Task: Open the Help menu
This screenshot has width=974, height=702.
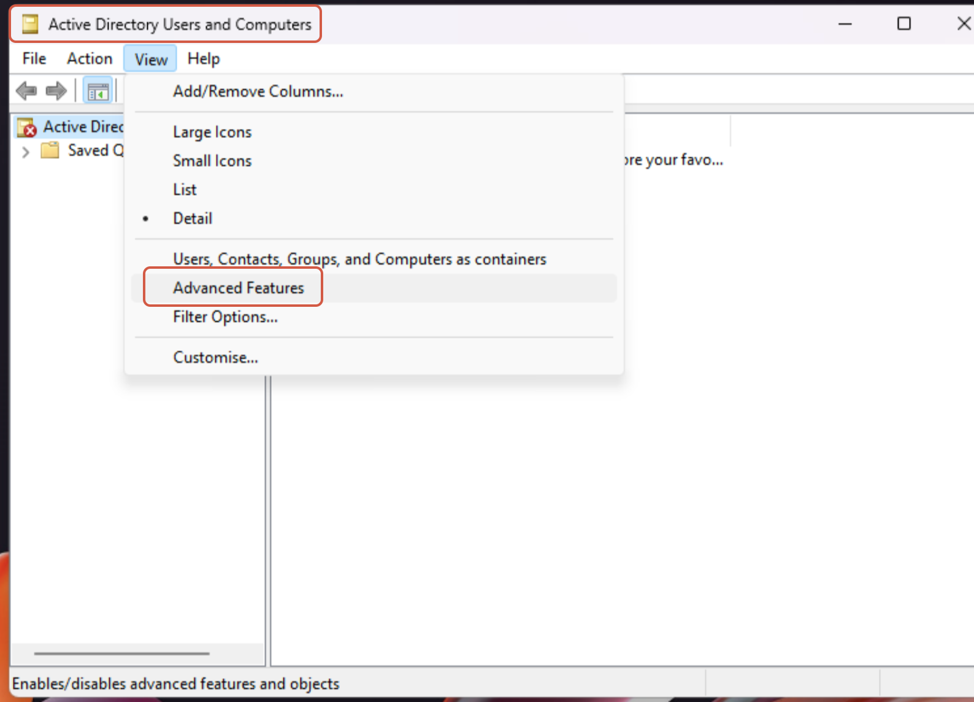Action: tap(204, 59)
